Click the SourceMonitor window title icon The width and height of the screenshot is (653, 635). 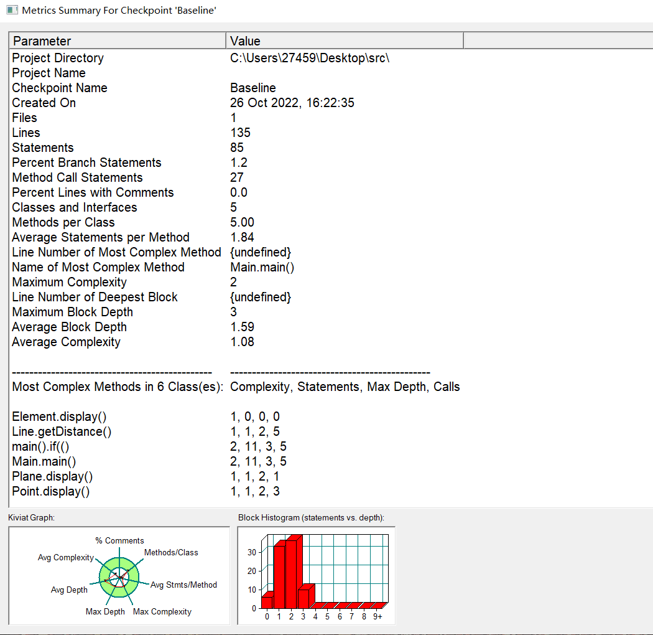pos(12,11)
